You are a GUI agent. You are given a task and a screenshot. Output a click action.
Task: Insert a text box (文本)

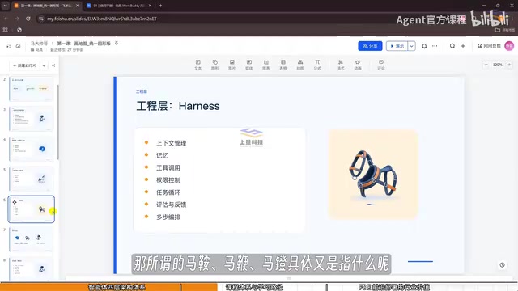(197, 65)
